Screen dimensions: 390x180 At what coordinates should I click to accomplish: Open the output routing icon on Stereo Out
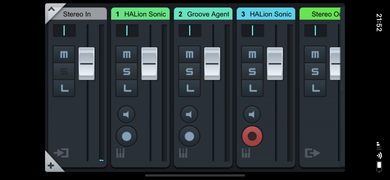tap(312, 153)
